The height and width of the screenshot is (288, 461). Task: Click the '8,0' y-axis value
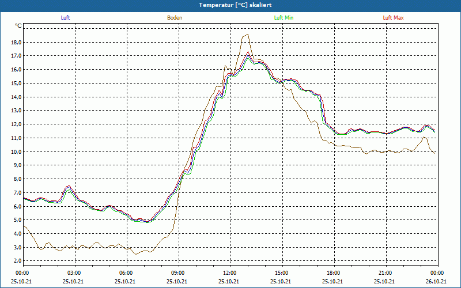pyautogui.click(x=17, y=179)
